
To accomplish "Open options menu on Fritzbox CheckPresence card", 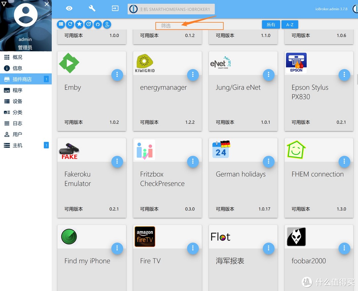I will [x=193, y=162].
